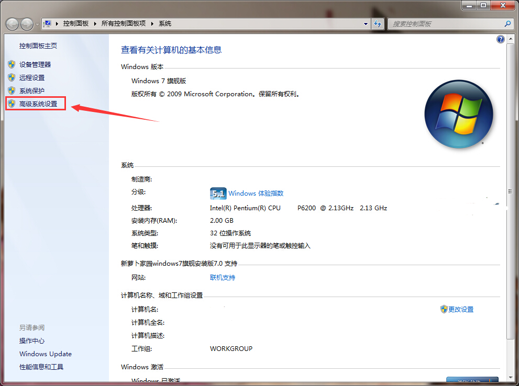The width and height of the screenshot is (519, 386).
Task: Click the back navigation arrow
Action: click(12, 24)
